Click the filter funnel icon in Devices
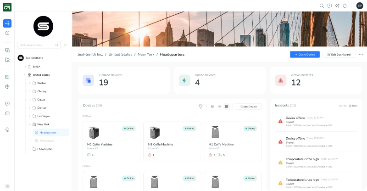 (x=200, y=107)
